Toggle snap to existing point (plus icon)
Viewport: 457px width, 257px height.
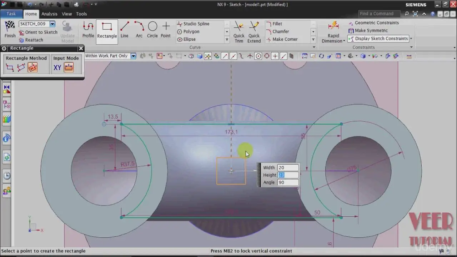point(275,56)
